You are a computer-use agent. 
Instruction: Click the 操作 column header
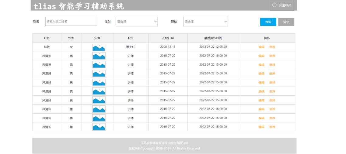[x=267, y=38]
